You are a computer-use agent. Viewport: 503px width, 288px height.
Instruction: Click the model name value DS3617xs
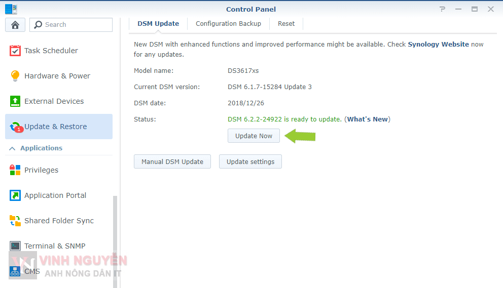coord(243,71)
